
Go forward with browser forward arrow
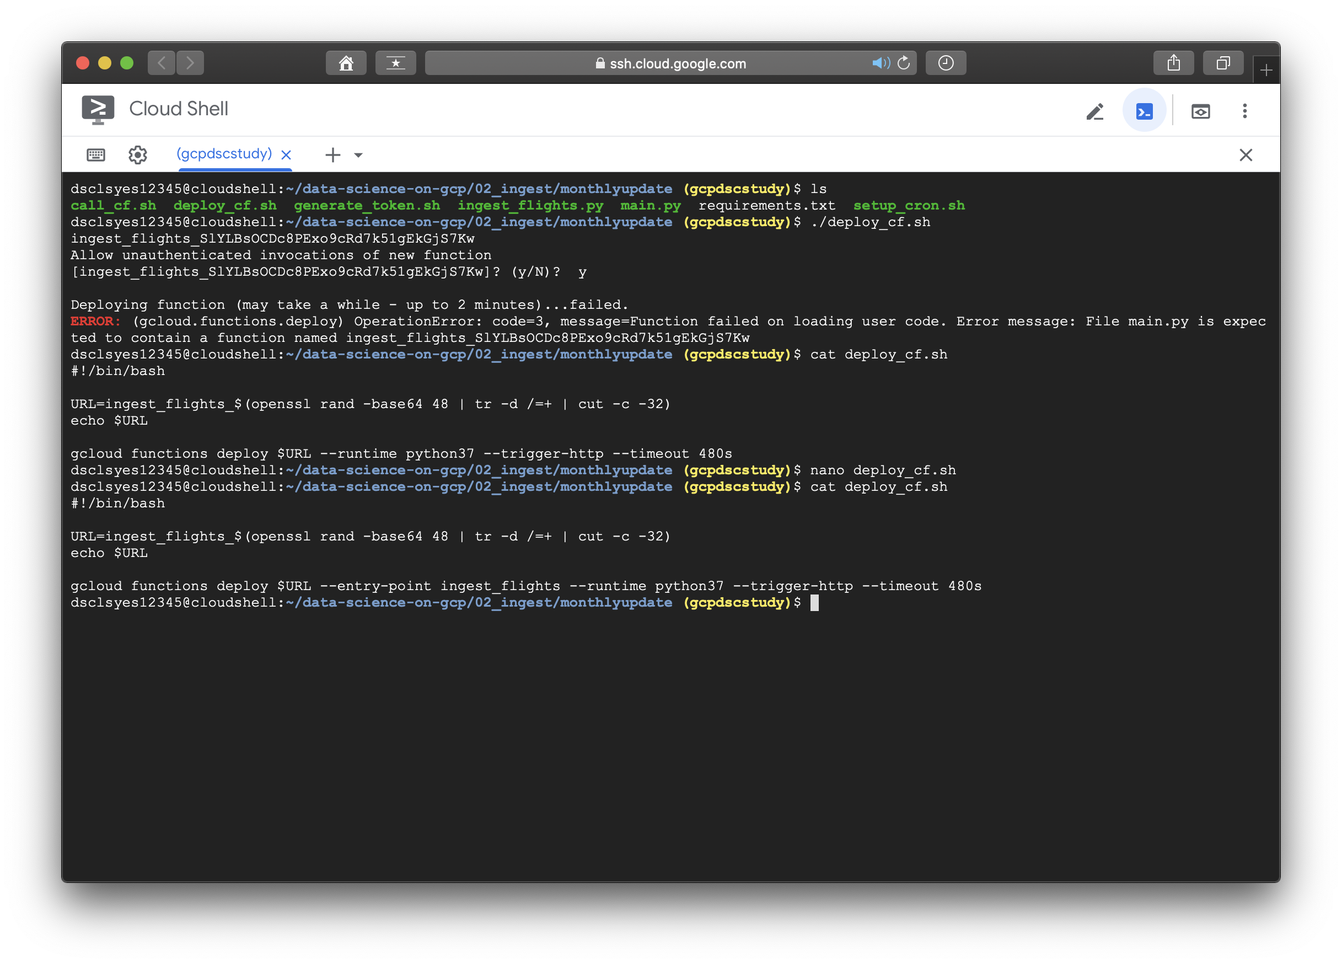[190, 63]
